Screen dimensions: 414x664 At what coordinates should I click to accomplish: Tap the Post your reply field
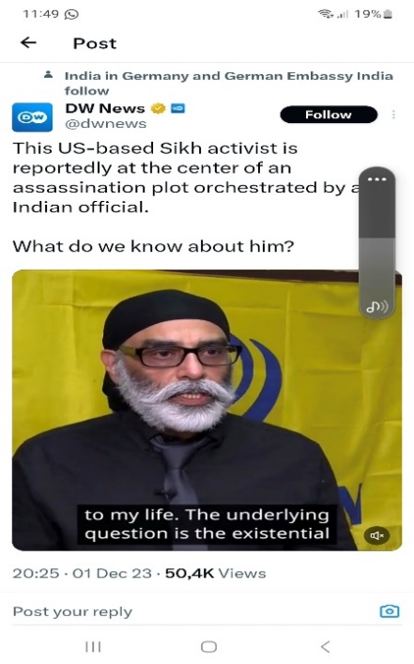pyautogui.click(x=194, y=611)
